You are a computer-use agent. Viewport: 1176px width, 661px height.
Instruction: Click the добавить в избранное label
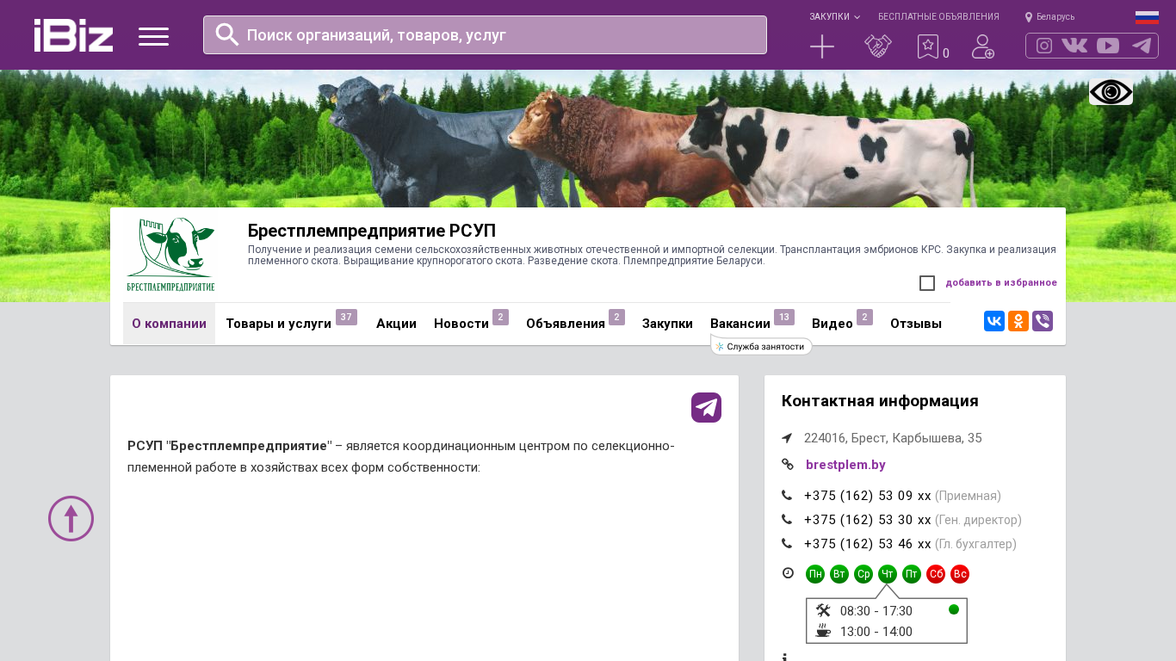tap(1001, 283)
